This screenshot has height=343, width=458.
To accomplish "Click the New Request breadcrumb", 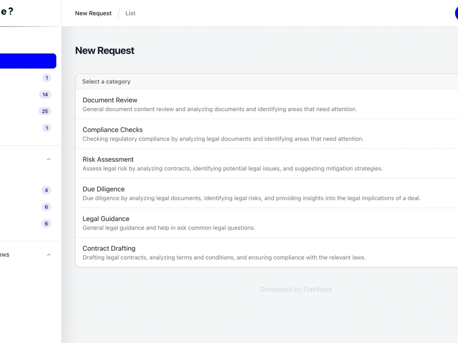I will [x=93, y=13].
